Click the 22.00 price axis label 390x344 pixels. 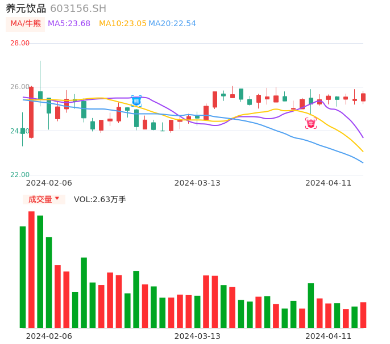click(20, 175)
